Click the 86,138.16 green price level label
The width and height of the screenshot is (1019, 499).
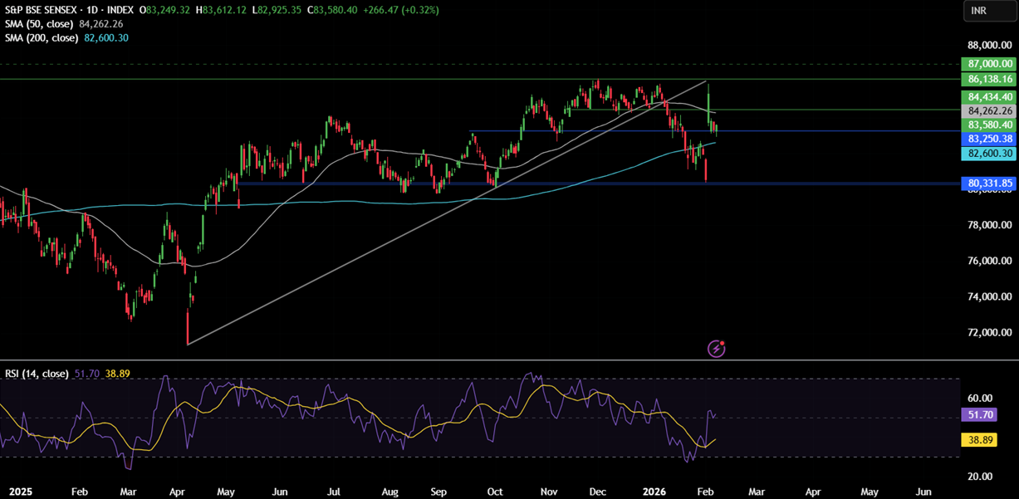(989, 79)
